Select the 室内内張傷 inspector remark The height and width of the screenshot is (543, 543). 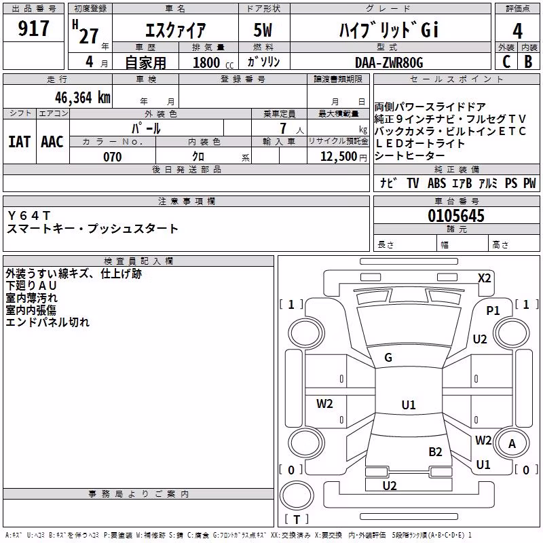[x=31, y=310]
